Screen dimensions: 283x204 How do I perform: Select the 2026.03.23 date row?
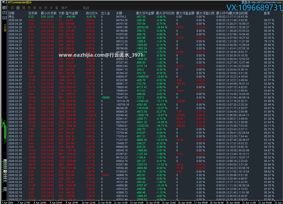15,115
